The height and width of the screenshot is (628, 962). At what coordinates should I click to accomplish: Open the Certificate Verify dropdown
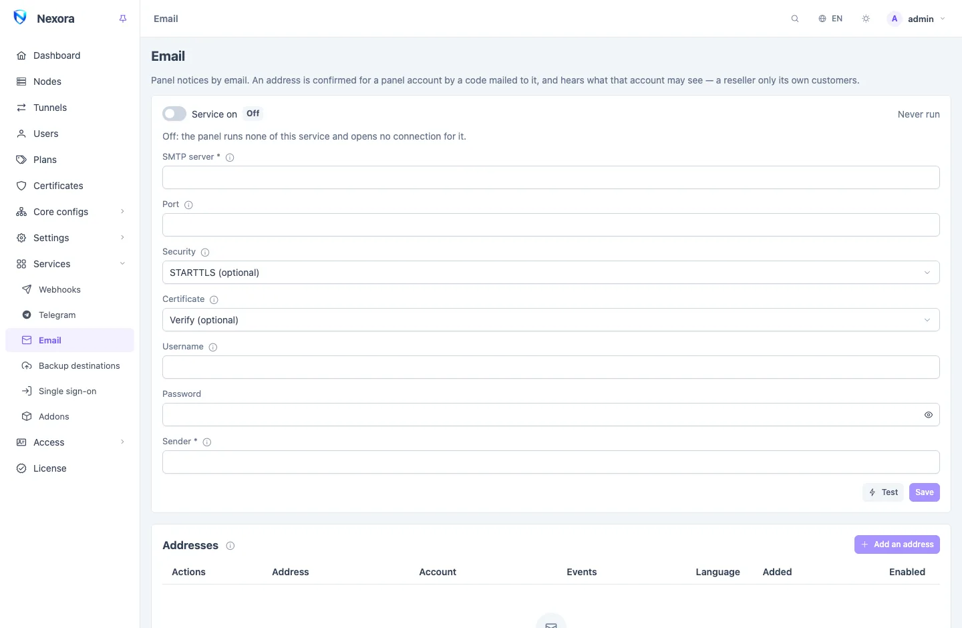click(551, 320)
